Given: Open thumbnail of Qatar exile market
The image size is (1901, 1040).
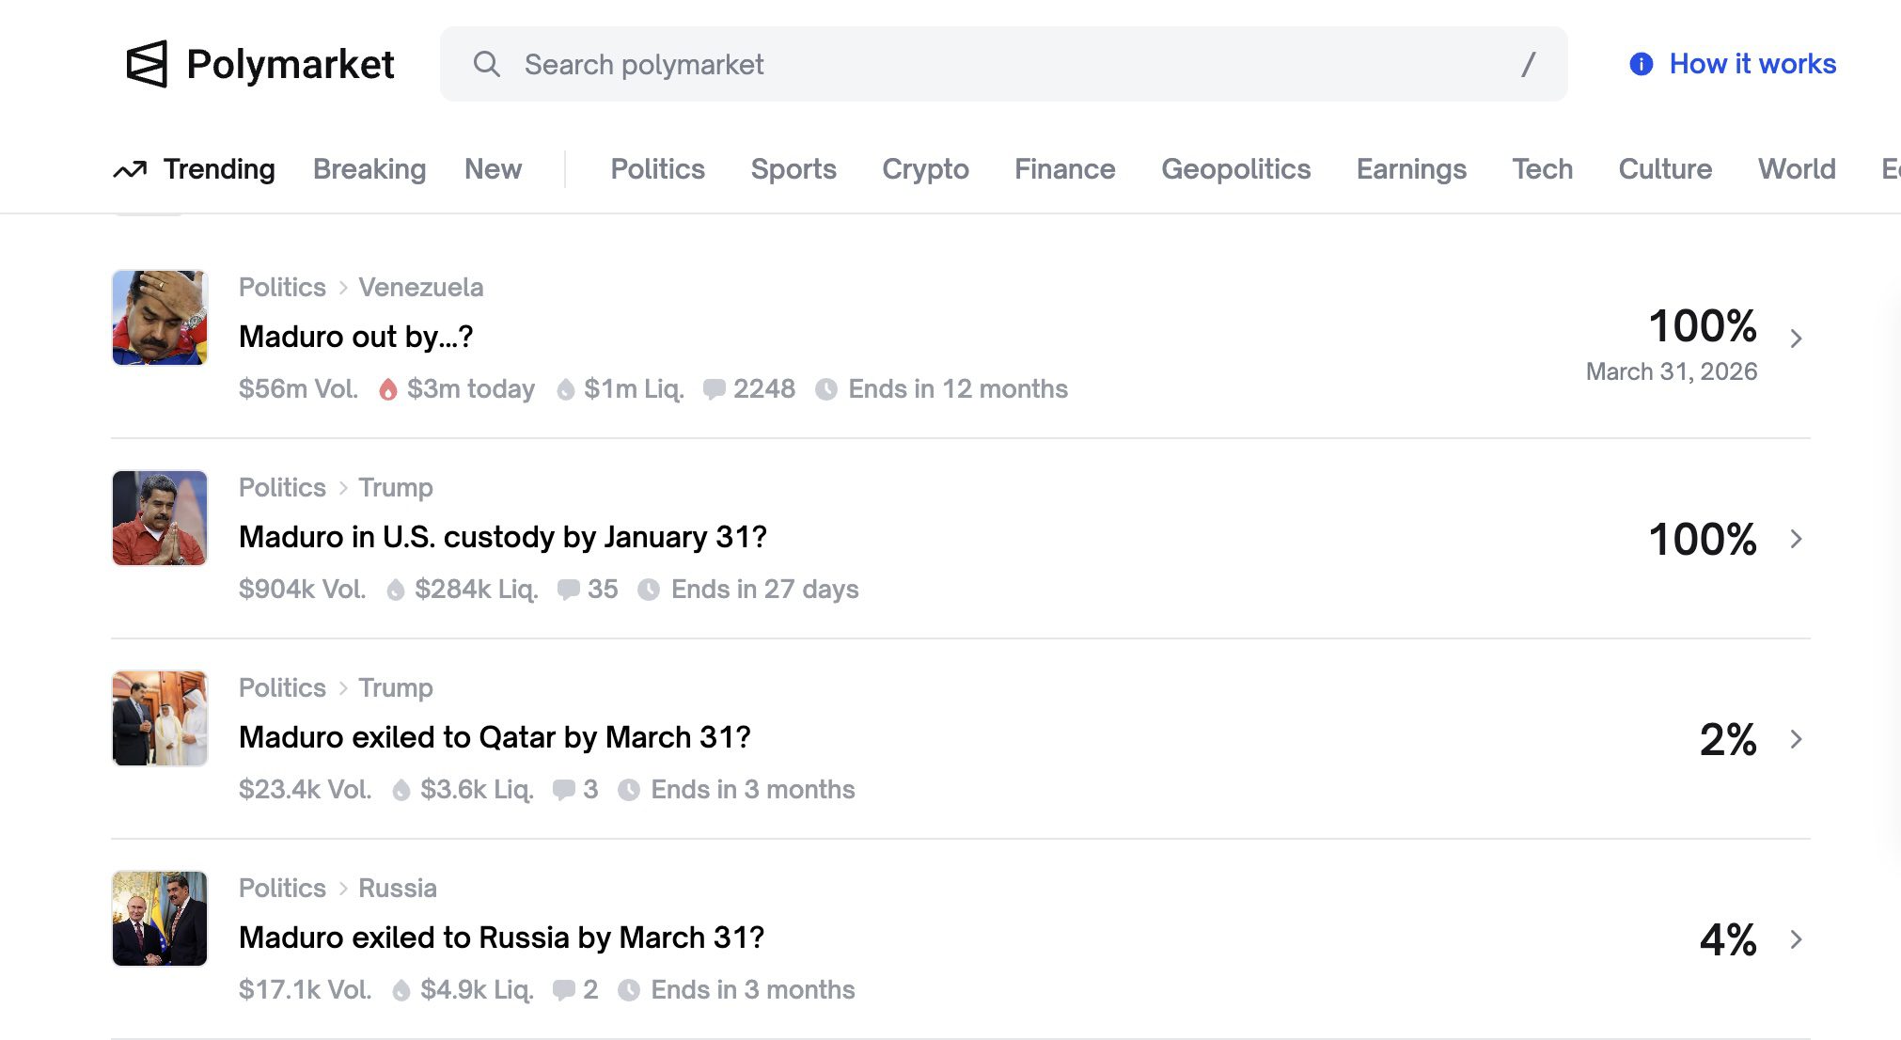Looking at the screenshot, I should click(160, 718).
